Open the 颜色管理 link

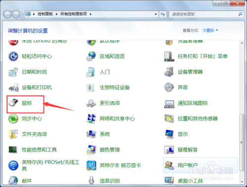coord(110,150)
